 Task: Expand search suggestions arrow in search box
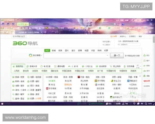point(107,55)
